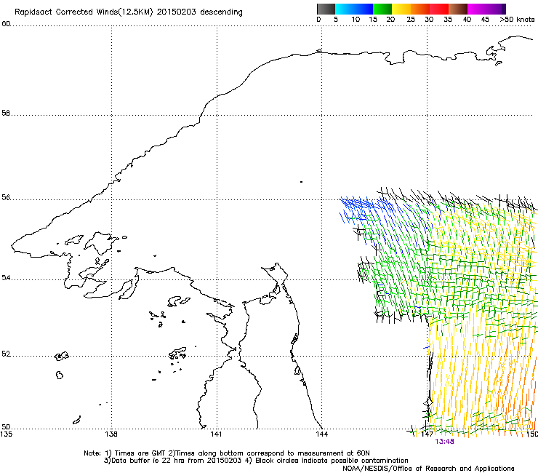The height and width of the screenshot is (473, 538).
Task: Click the yellow 20-25 knots legend segment
Action: click(x=401, y=9)
